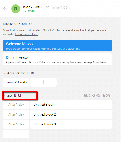121x142 pixels.
Task: Click the back arrow icon
Action: pos(5,9)
